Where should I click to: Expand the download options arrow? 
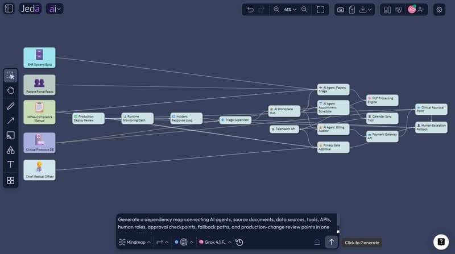(x=370, y=10)
